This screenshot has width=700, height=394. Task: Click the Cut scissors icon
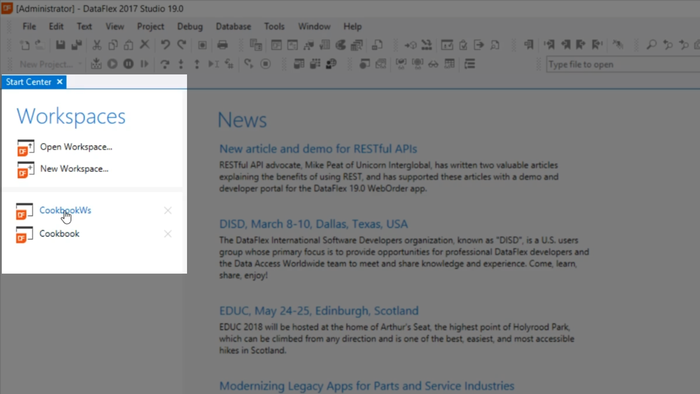97,45
